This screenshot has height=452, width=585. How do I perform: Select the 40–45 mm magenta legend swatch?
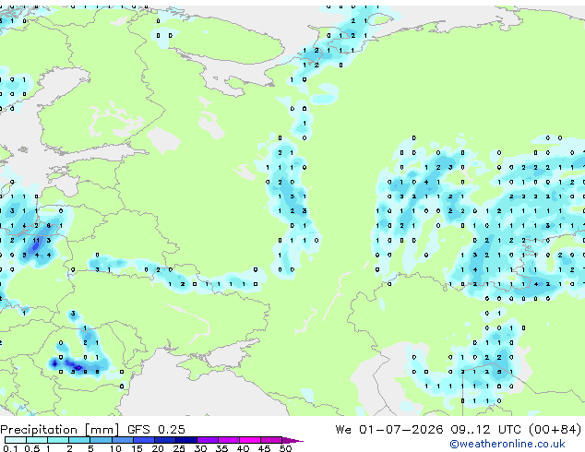[x=250, y=440]
